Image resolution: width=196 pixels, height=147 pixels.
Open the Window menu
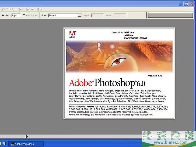30,9
